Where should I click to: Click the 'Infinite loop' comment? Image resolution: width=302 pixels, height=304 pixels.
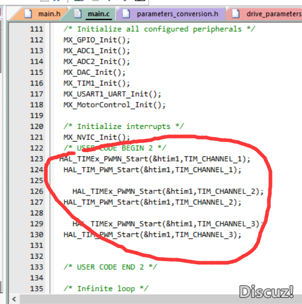point(106,289)
